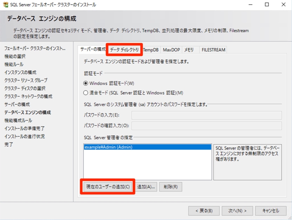The image size is (292, 220).
Task: Click 機能構成ルール step in sidebar
Action: pyautogui.click(x=18, y=120)
